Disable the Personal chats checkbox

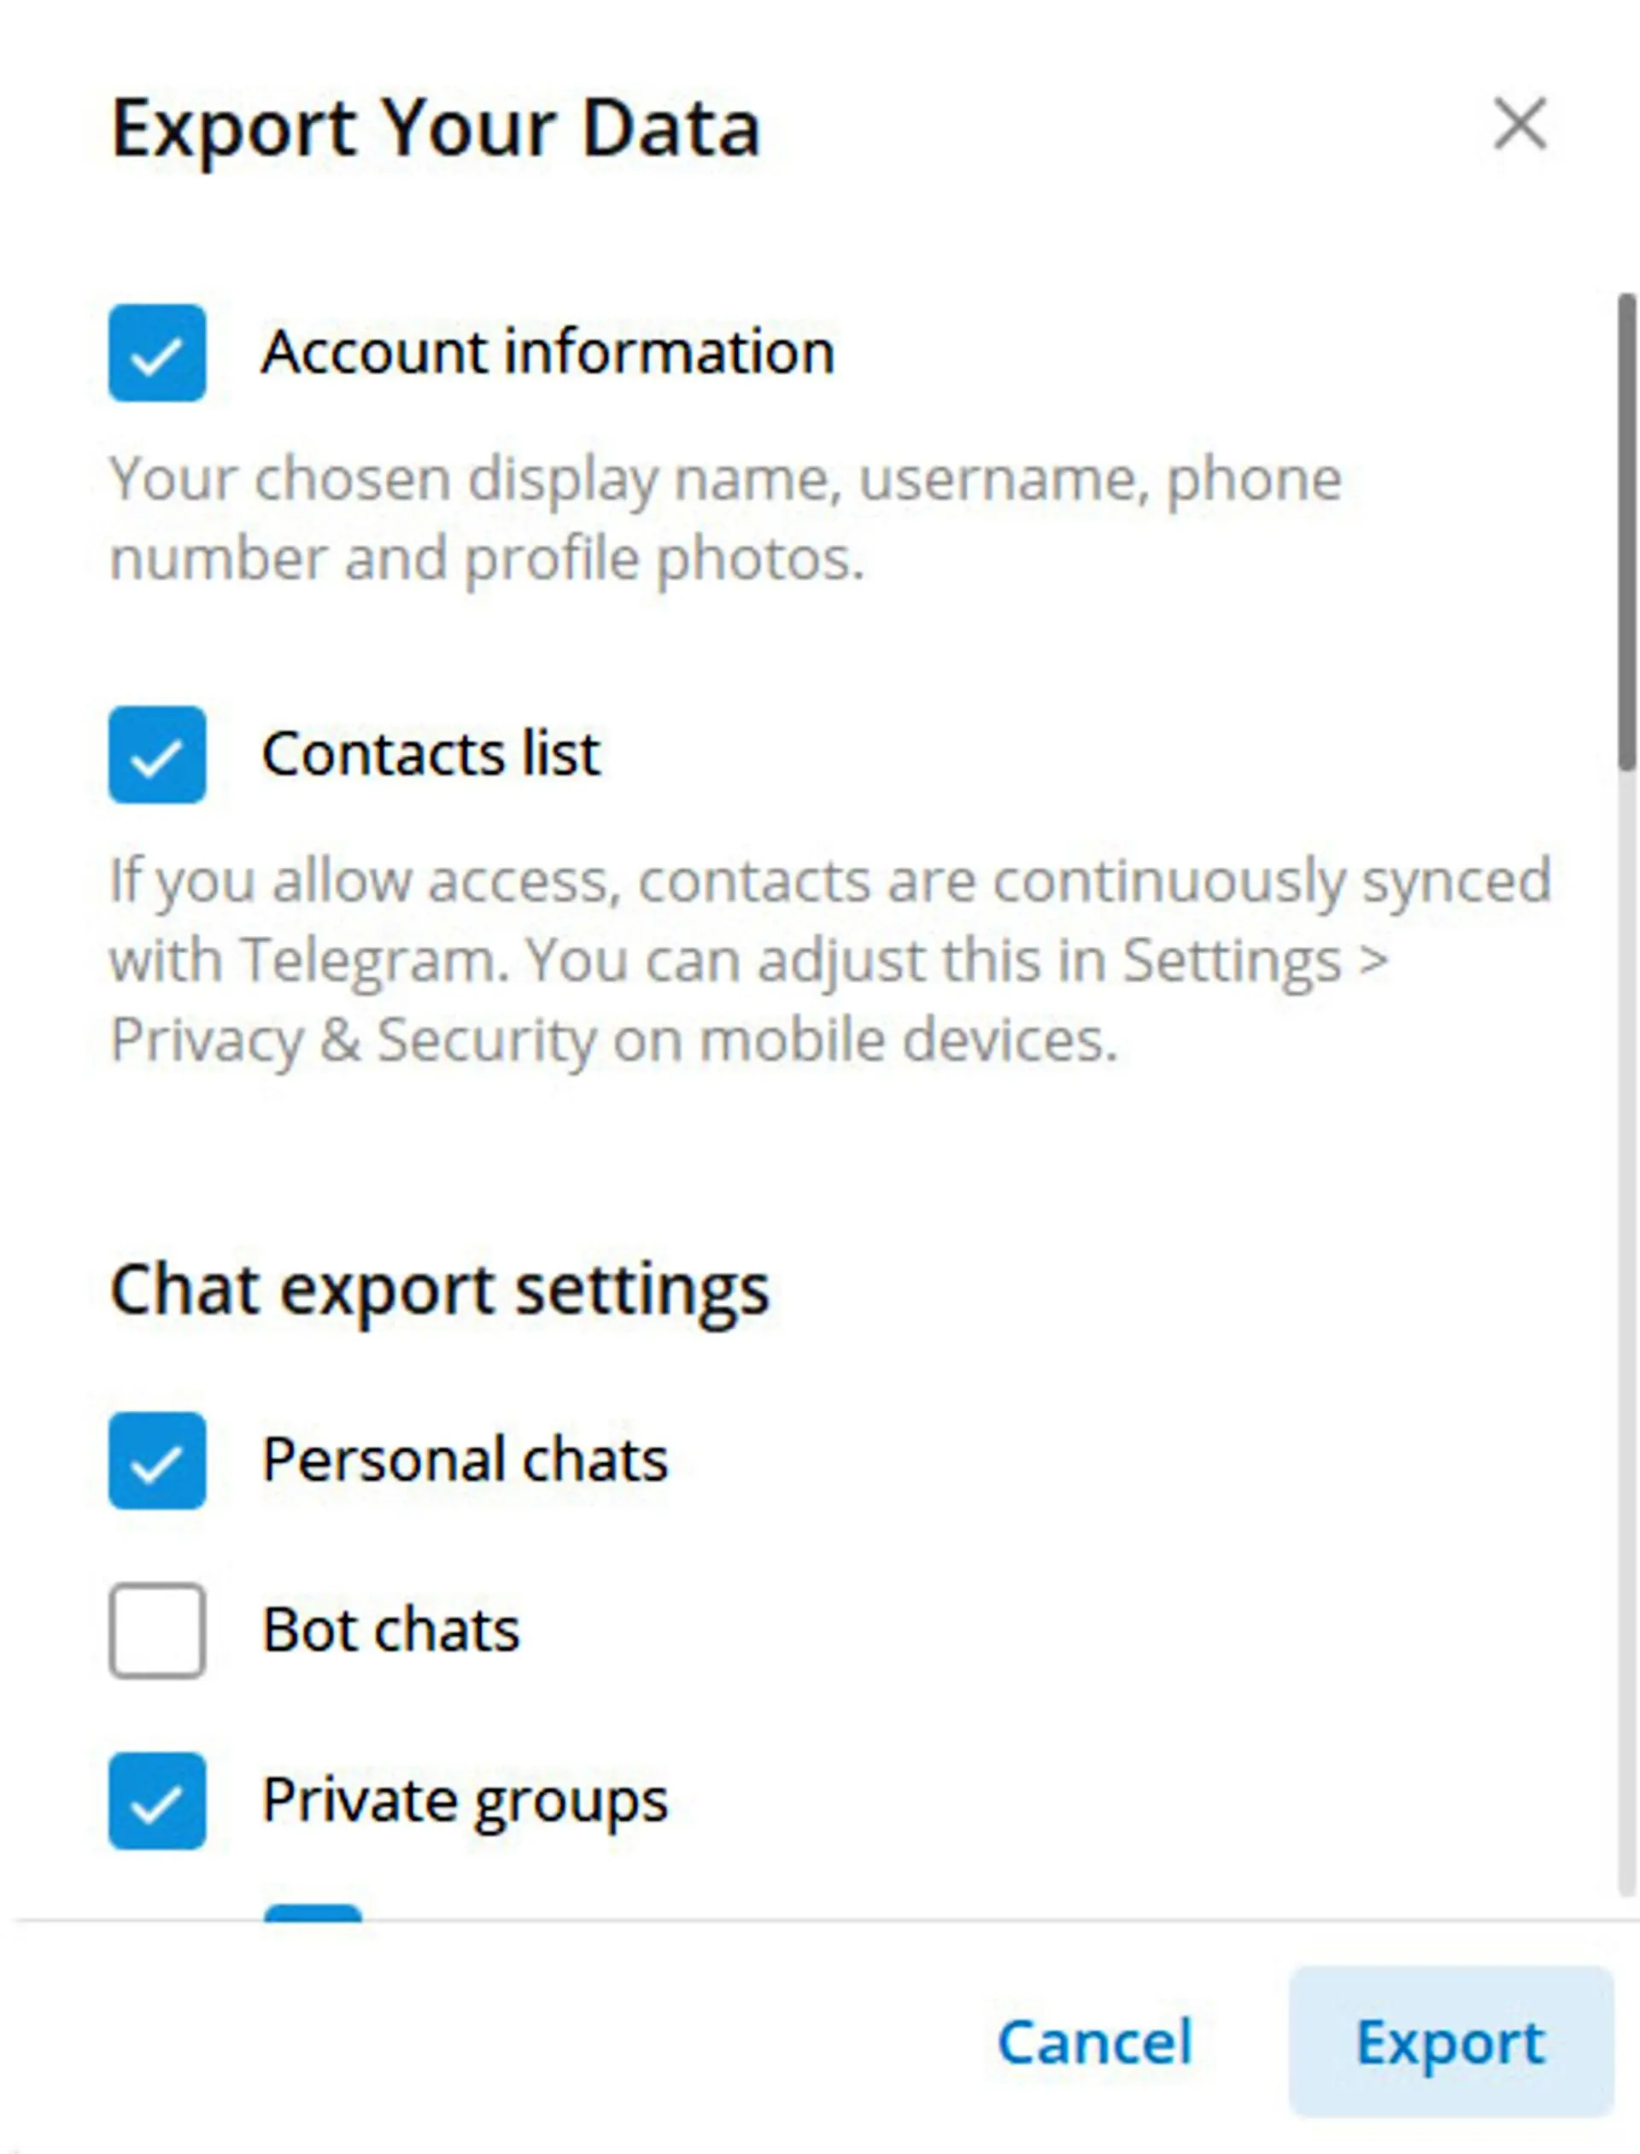[157, 1460]
